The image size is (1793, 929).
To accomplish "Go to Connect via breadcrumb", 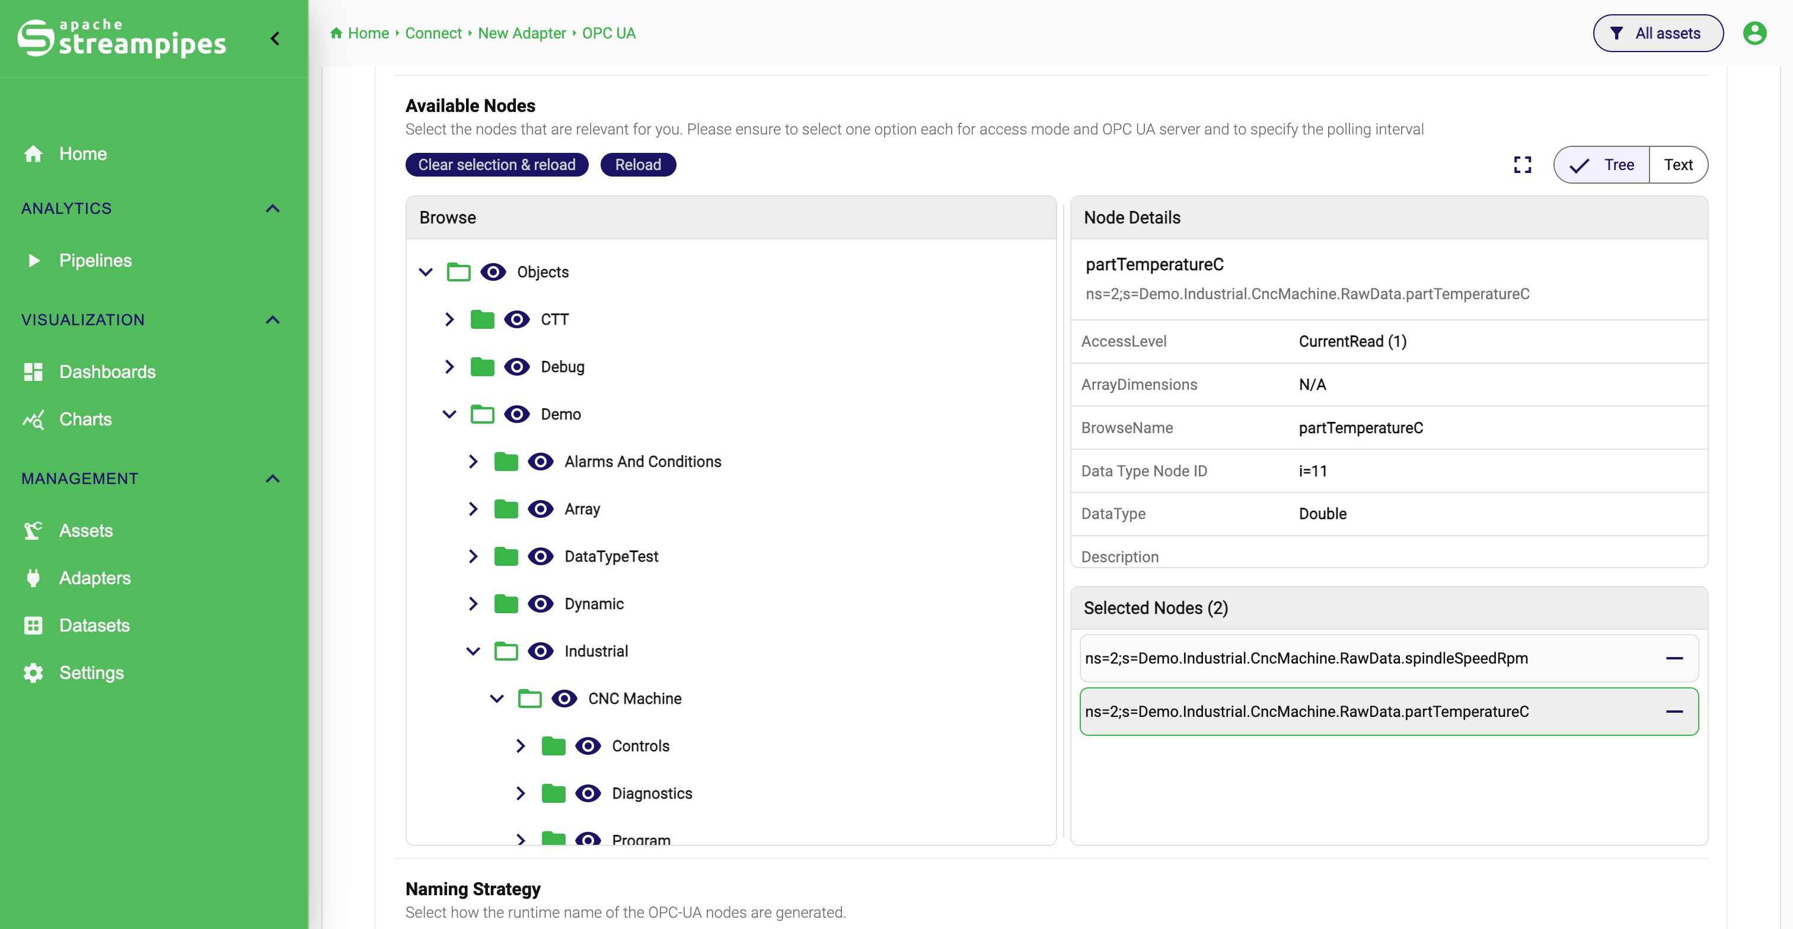I will point(433,33).
